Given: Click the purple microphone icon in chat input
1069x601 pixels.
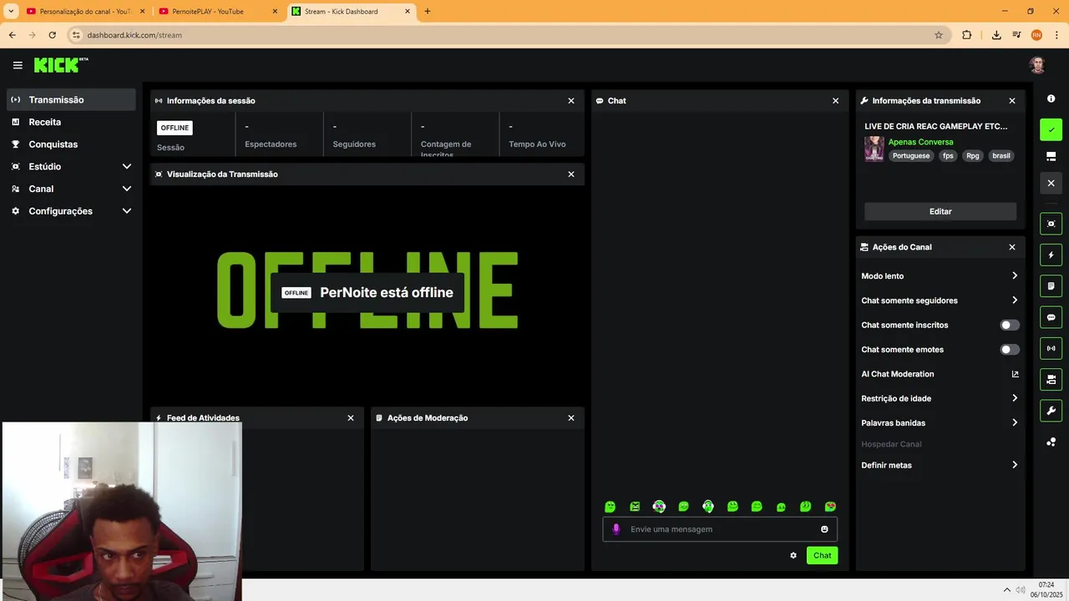Looking at the screenshot, I should pyautogui.click(x=616, y=529).
